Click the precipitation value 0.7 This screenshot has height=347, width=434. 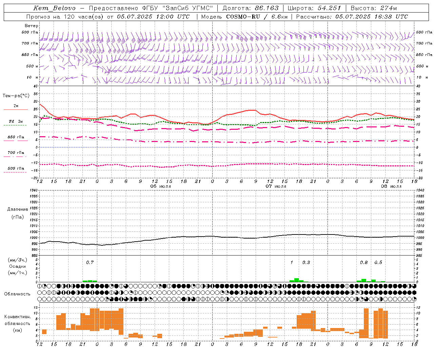90,262
